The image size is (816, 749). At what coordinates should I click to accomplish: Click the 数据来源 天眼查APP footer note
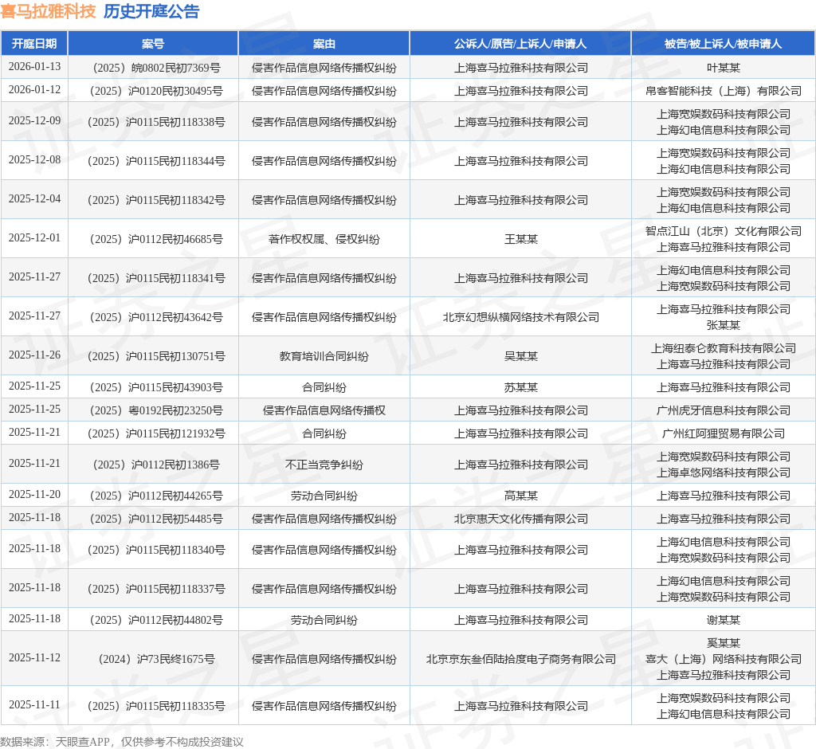[122, 742]
